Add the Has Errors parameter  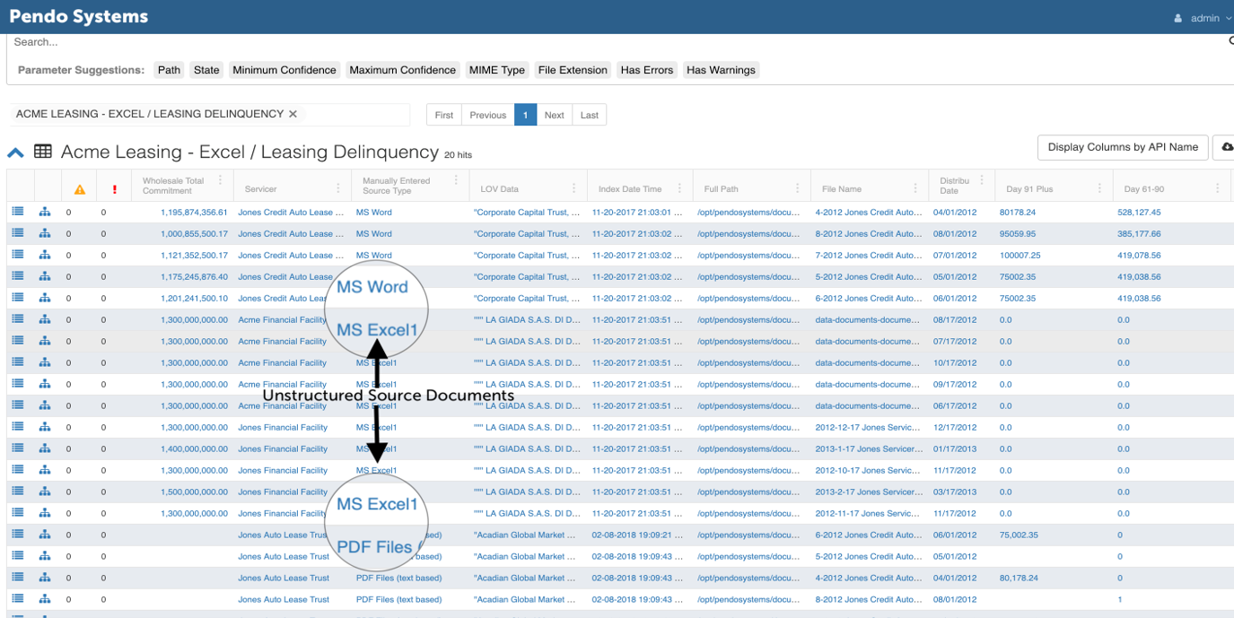coord(647,70)
